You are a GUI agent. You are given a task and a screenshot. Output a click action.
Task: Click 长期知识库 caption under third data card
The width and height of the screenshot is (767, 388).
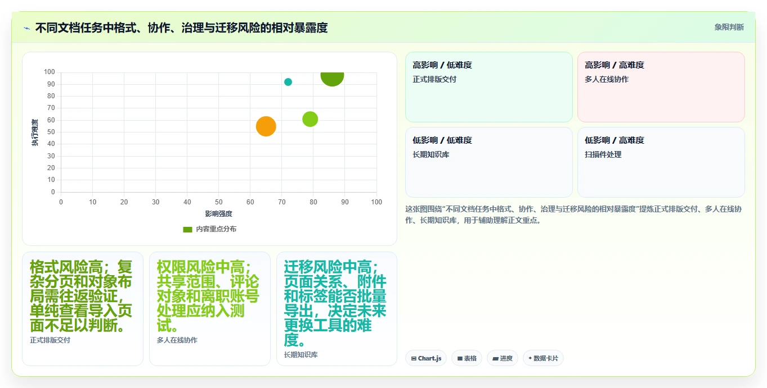tap(301, 355)
